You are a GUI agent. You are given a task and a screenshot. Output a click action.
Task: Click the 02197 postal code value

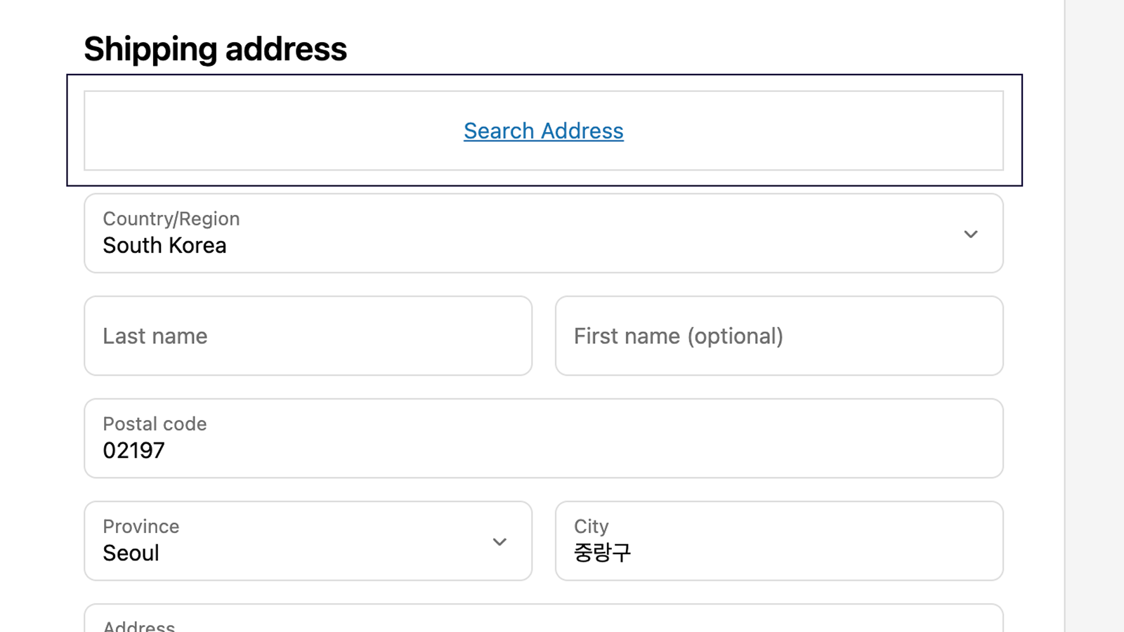(133, 451)
